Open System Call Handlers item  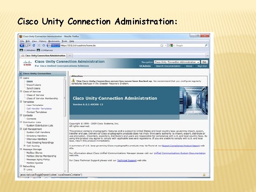(38, 132)
